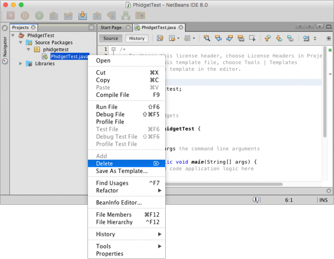Click the camera Take Snapshot icon

pyautogui.click(x=140, y=16)
